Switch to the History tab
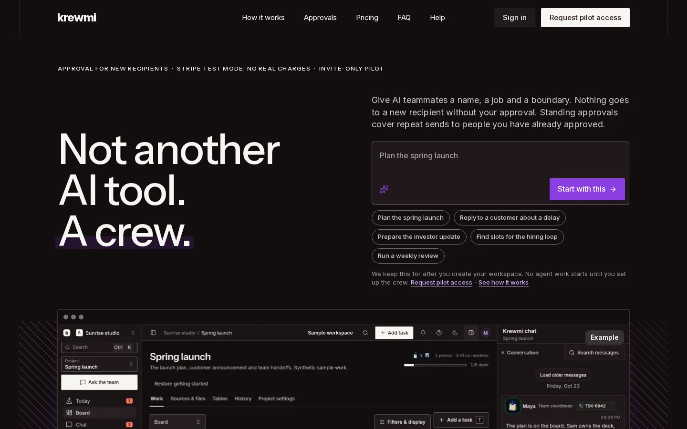Screen dimensions: 687x429 point(243,398)
